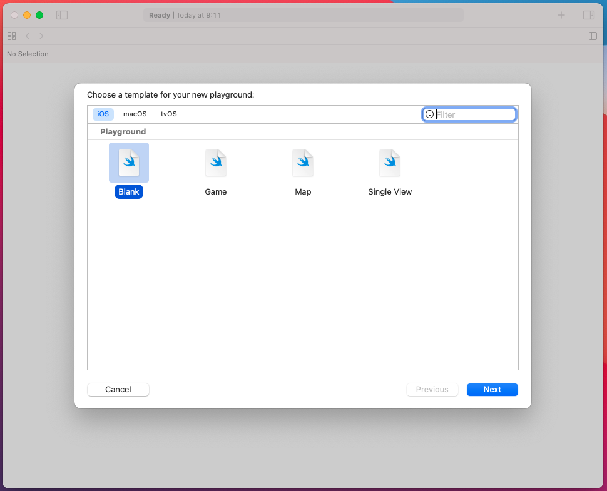Click the Ready status activity bar

[x=303, y=15]
